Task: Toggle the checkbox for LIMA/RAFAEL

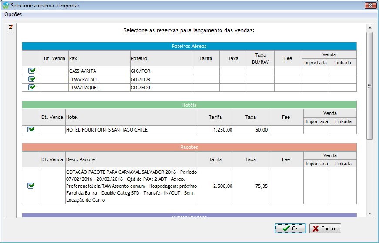Action: [x=32, y=79]
